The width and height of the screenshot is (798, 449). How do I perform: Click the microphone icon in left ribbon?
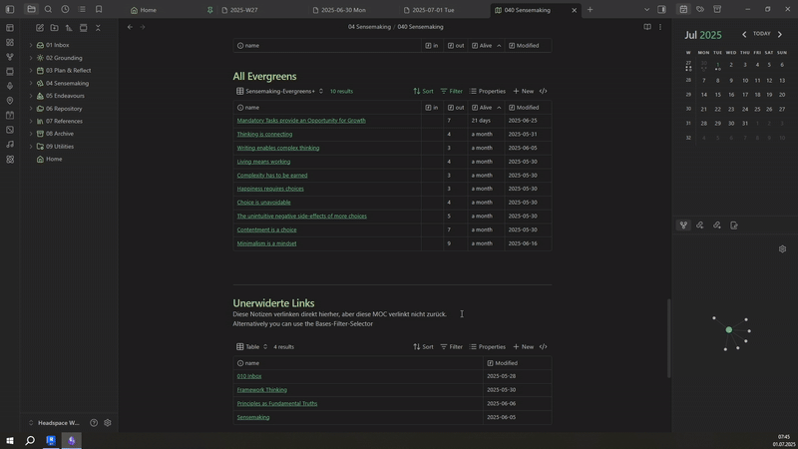10,86
